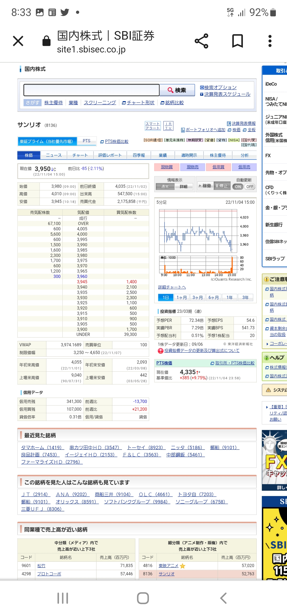Open iDeCo in side menu

click(x=271, y=84)
